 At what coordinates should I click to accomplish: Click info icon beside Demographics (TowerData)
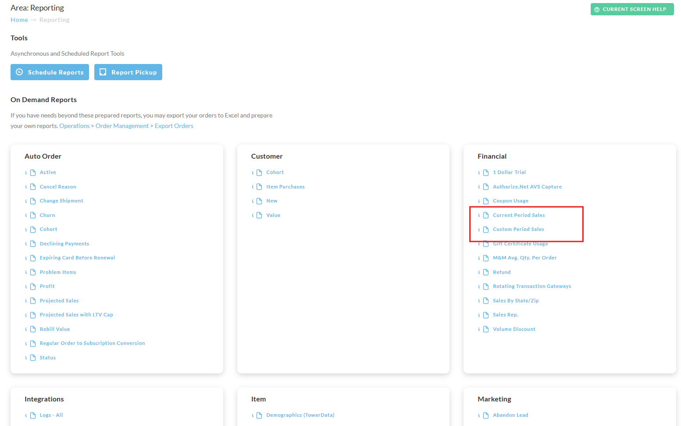tap(253, 415)
